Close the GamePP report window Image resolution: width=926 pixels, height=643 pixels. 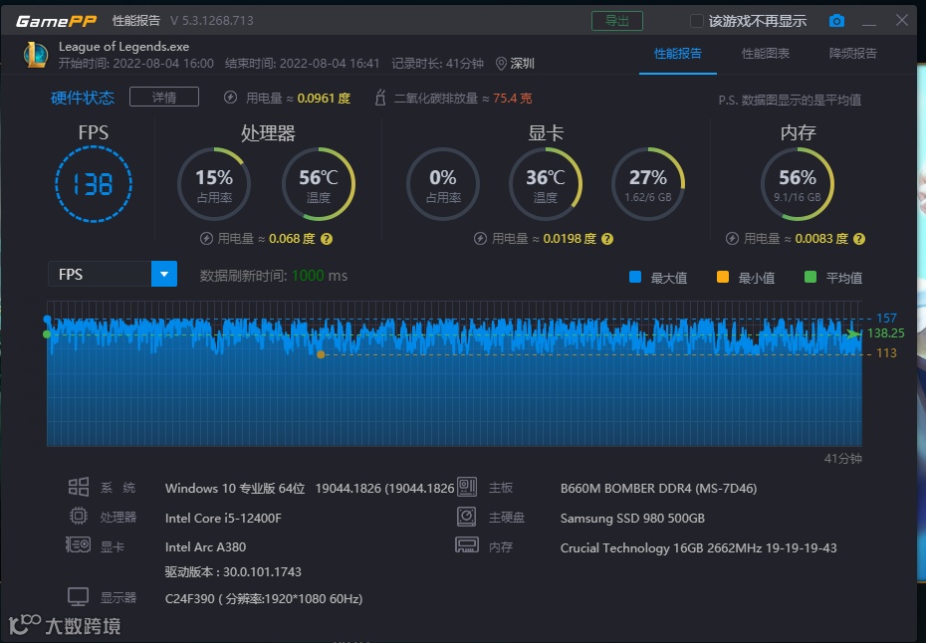[x=902, y=20]
